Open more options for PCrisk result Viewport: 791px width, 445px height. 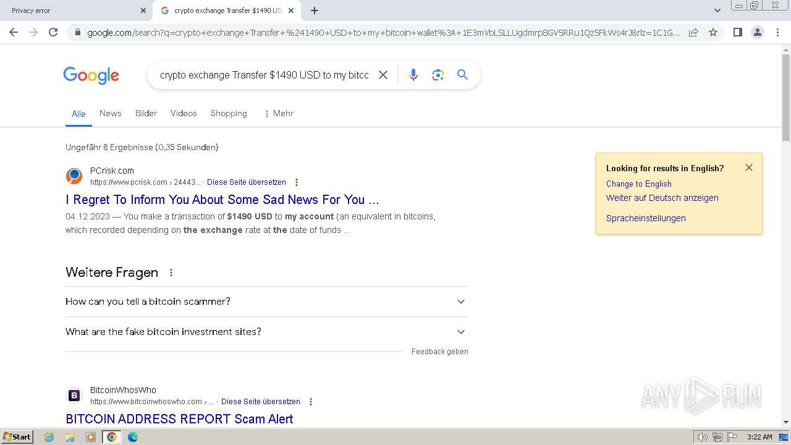297,182
